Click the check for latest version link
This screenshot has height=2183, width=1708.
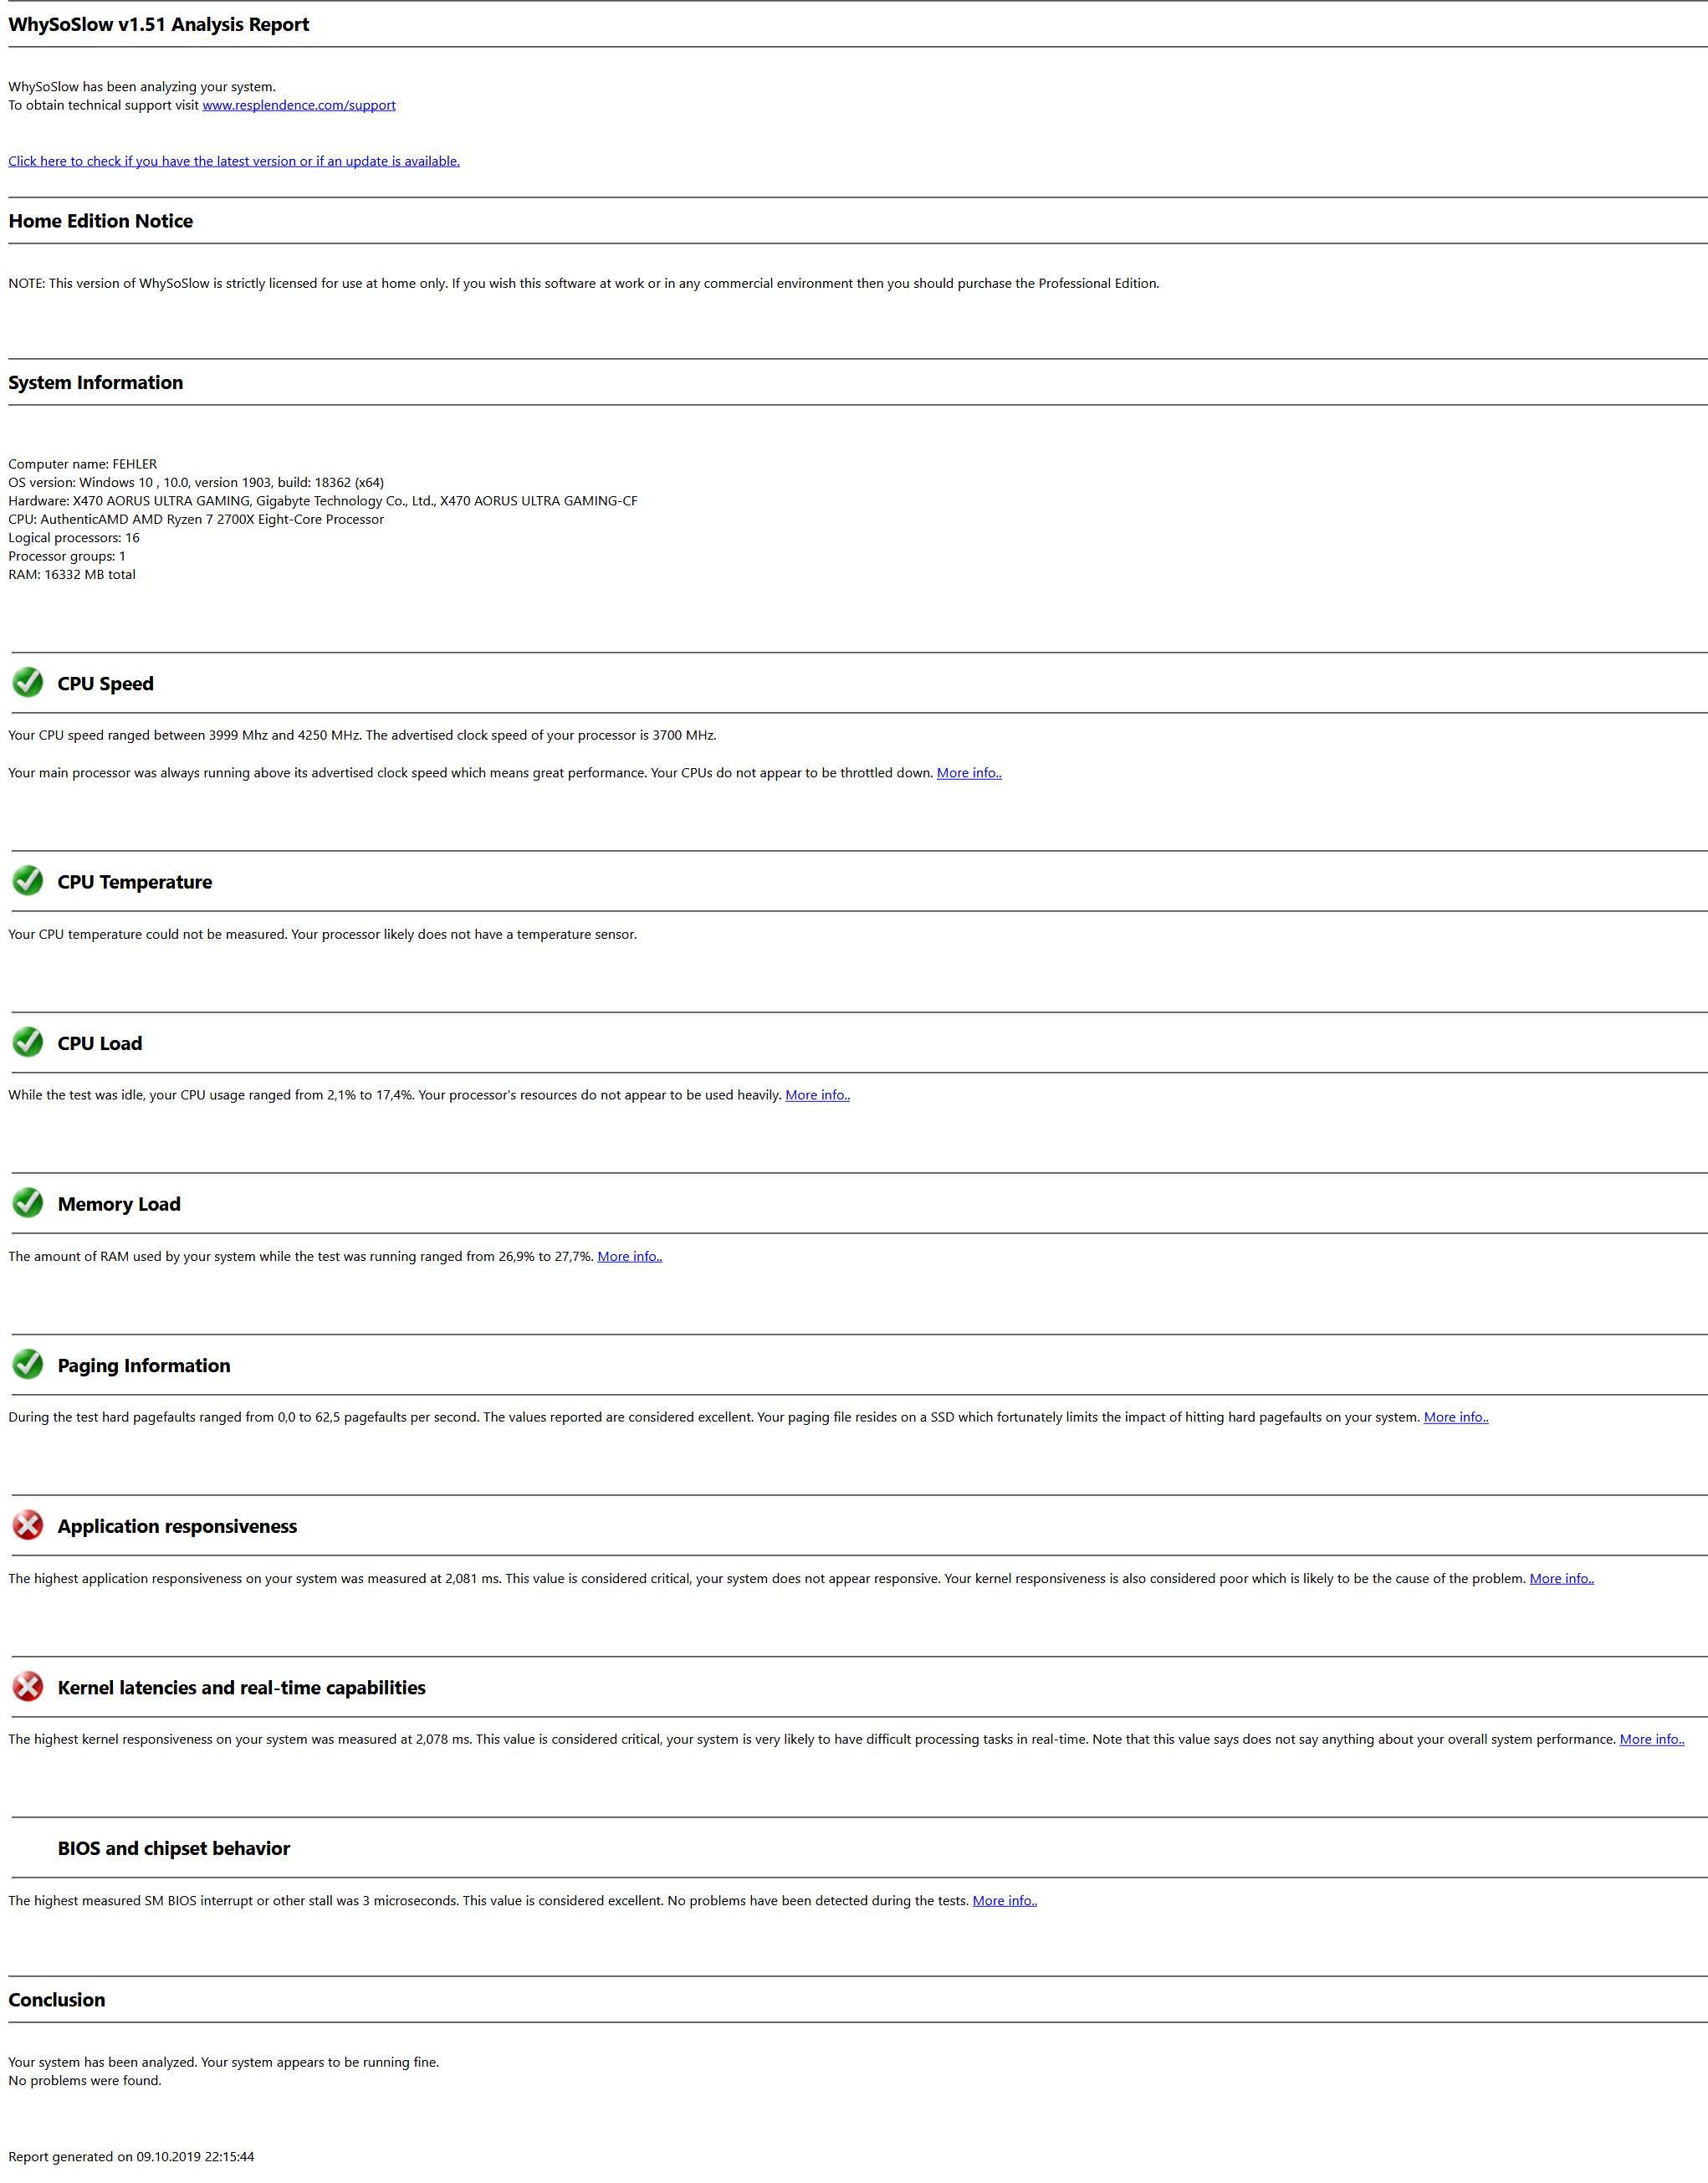[234, 161]
